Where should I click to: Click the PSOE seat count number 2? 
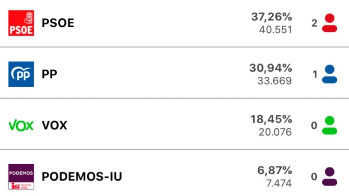pos(314,23)
